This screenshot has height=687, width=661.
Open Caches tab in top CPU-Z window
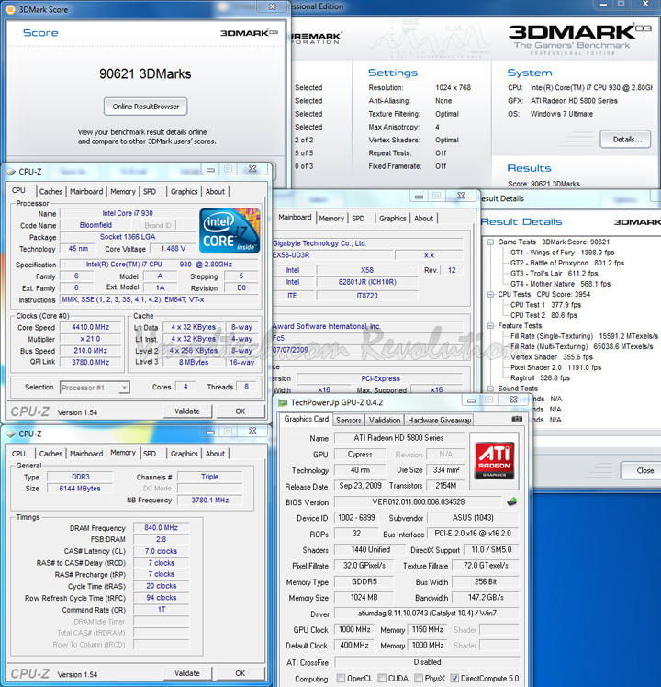pyautogui.click(x=50, y=191)
